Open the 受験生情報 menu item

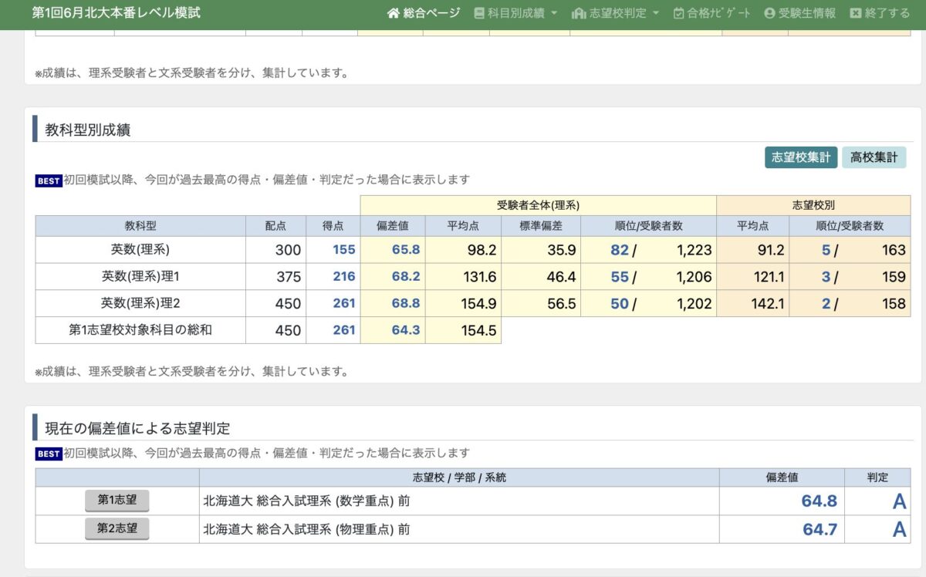coord(799,13)
